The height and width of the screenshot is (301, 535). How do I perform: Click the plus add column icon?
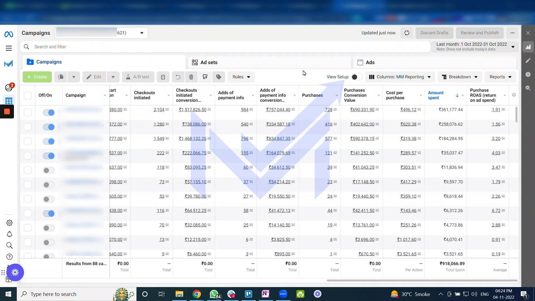tap(514, 95)
